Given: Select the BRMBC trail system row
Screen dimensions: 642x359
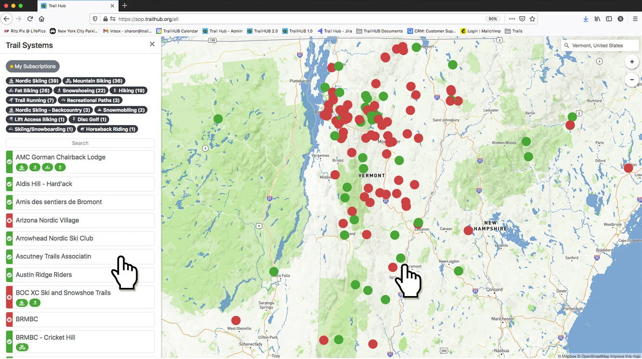Looking at the screenshot, I should [80, 319].
